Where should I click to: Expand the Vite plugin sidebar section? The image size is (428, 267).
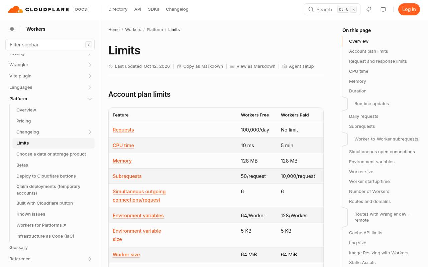click(90, 76)
